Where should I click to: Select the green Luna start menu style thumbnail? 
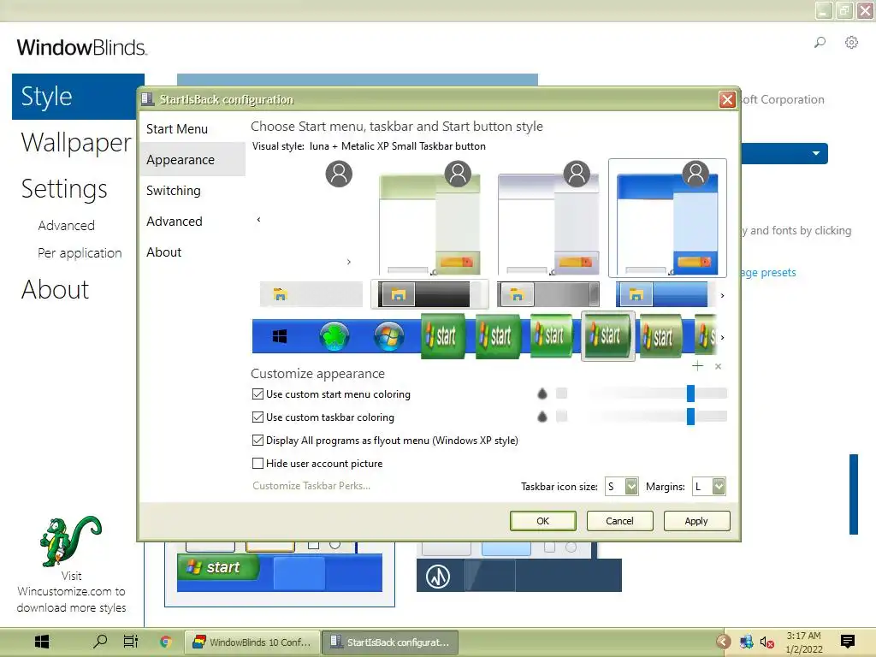429,218
